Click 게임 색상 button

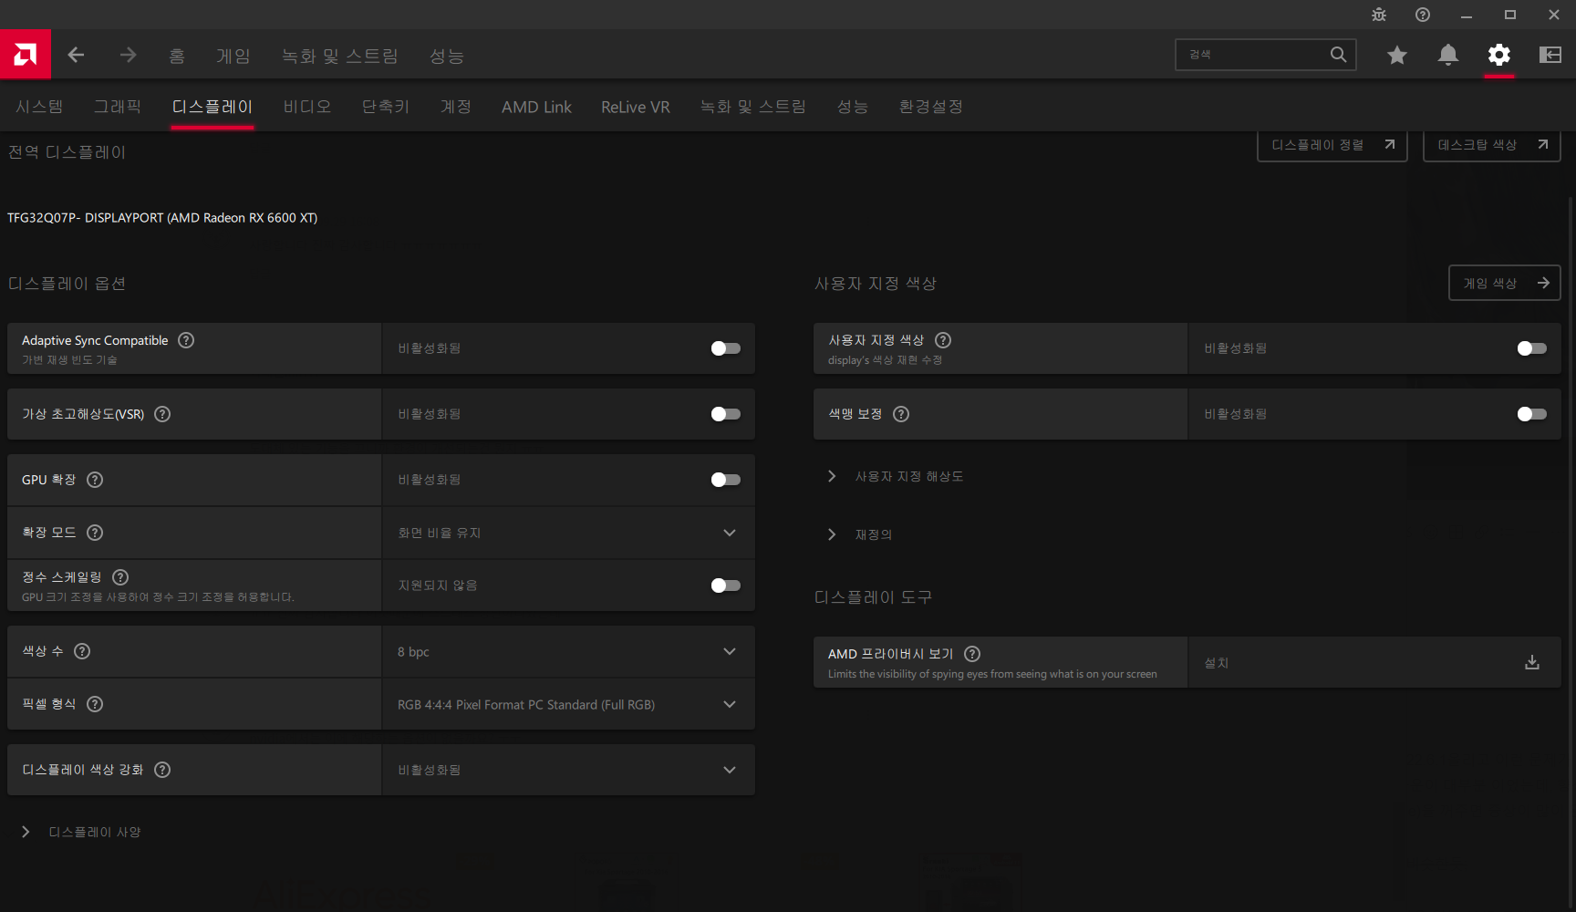[x=1505, y=283]
